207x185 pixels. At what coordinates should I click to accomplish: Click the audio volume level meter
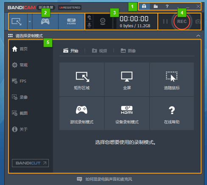(x=115, y=23)
